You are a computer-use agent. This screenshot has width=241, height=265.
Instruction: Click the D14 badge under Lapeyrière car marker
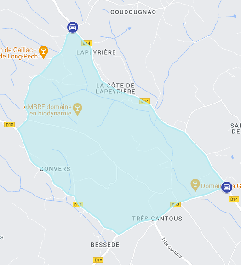pos(87,43)
